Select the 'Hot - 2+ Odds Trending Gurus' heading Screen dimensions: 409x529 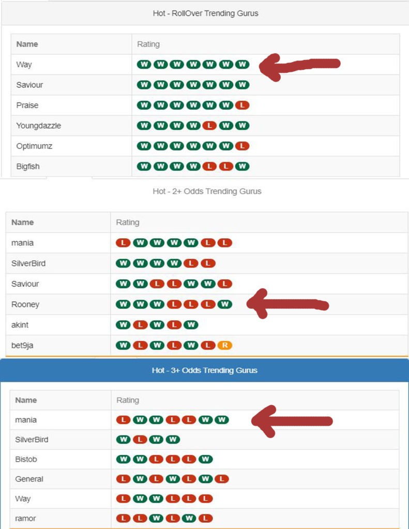point(207,191)
